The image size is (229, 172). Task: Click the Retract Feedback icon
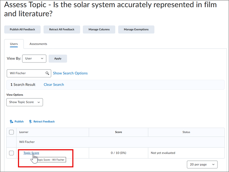[30, 122]
